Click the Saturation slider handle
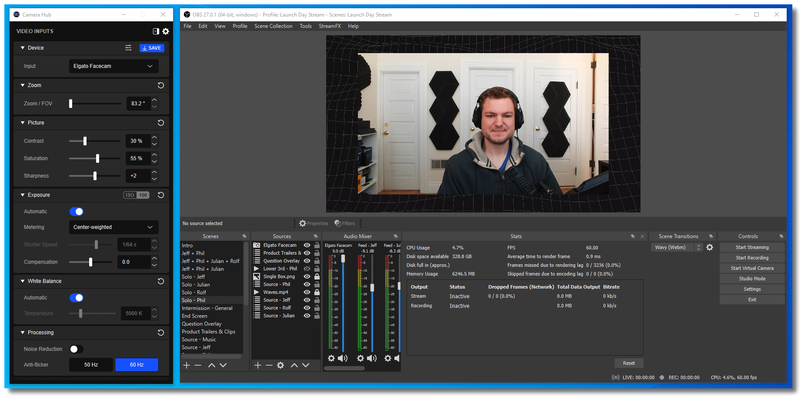The height and width of the screenshot is (397, 801). (x=97, y=158)
